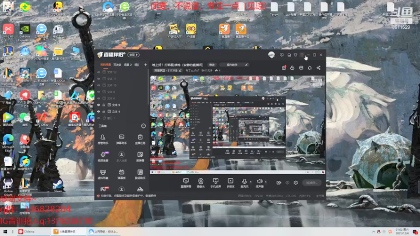Open the settings gear beside the start button

pyautogui.click(x=296, y=183)
